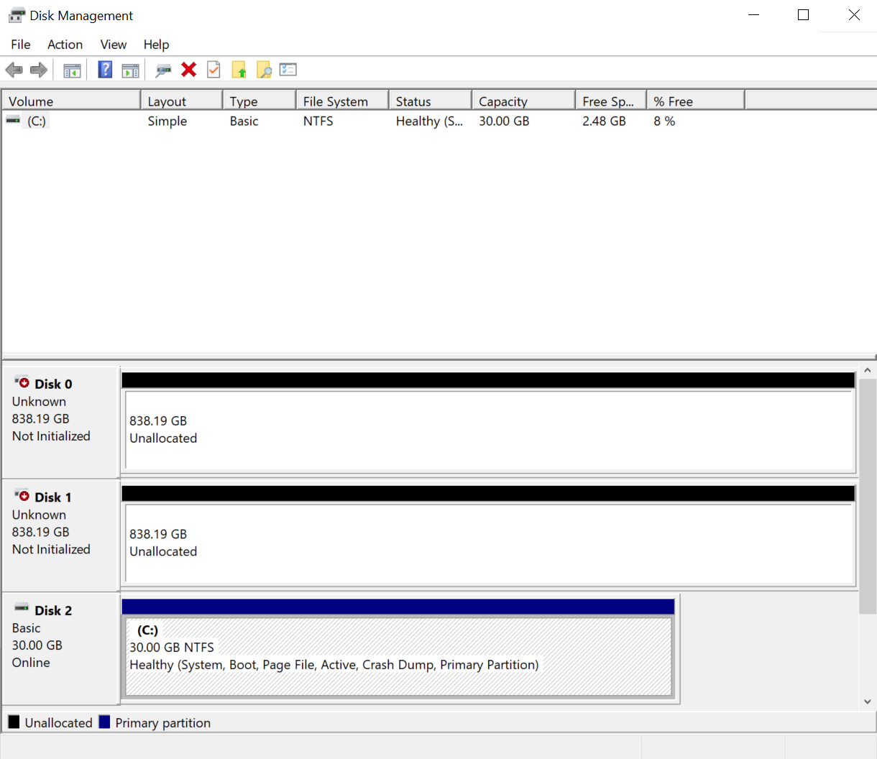The height and width of the screenshot is (759, 877).
Task: Select Disk 1 unallocated 838.19 GB space
Action: tap(489, 543)
